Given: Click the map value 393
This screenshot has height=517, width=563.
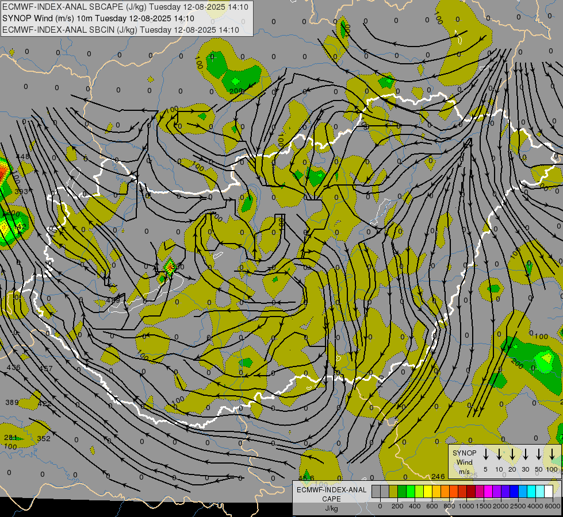Looking at the screenshot, I should (x=21, y=191).
